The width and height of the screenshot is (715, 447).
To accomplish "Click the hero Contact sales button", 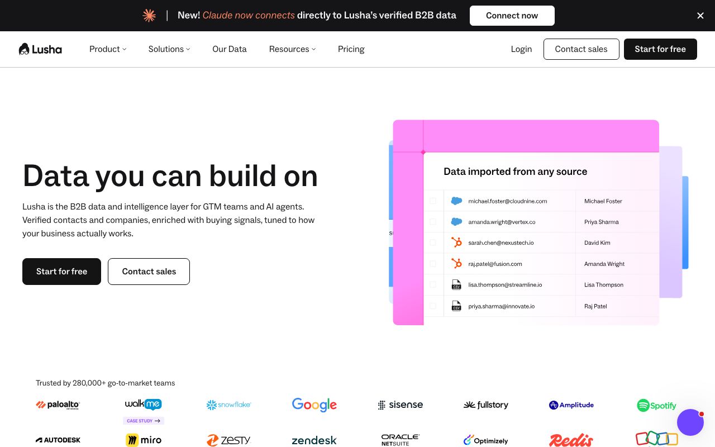I will click(x=149, y=272).
